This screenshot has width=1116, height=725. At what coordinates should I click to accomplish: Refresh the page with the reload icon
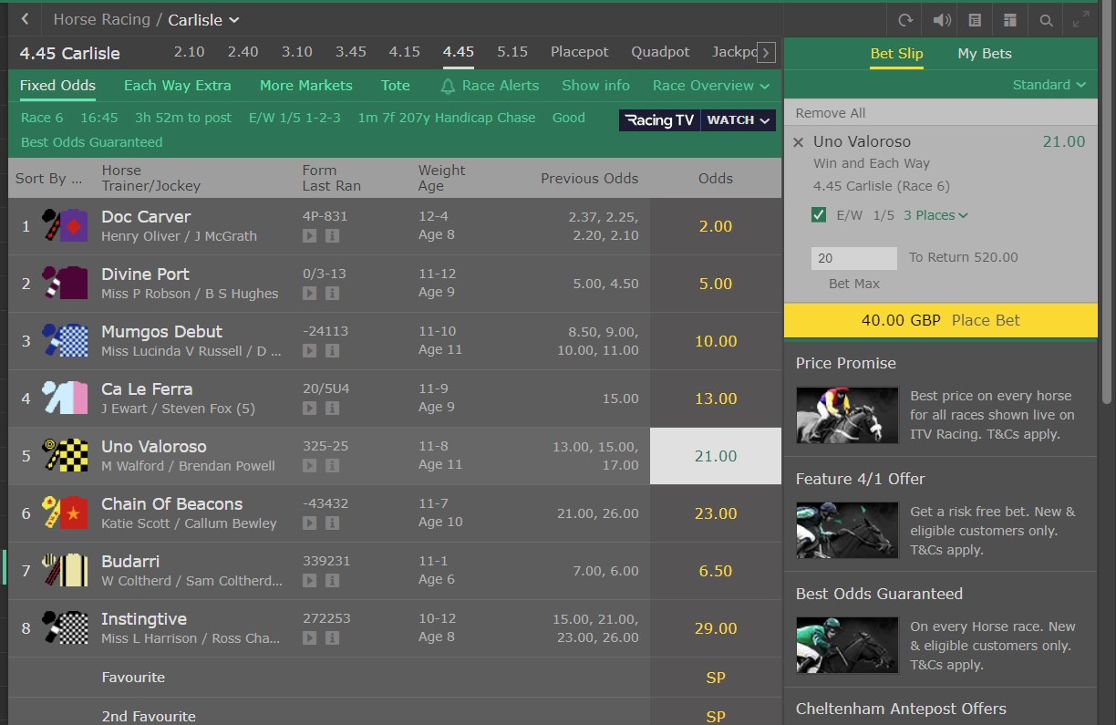point(904,20)
